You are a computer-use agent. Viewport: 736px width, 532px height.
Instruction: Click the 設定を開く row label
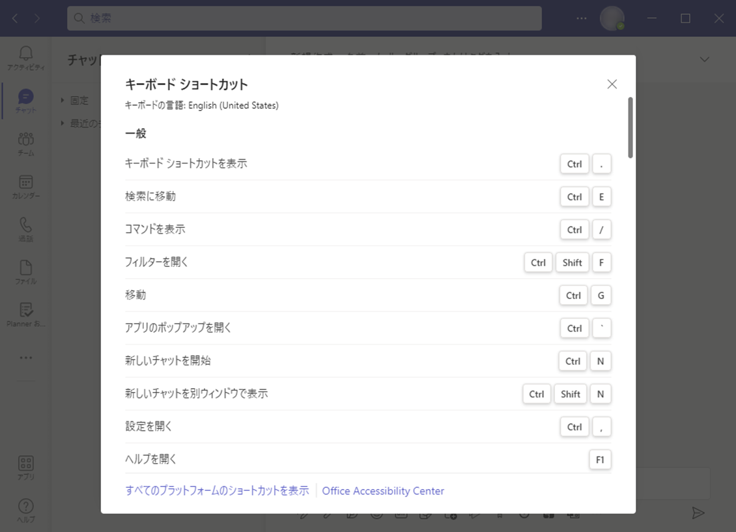click(x=149, y=426)
